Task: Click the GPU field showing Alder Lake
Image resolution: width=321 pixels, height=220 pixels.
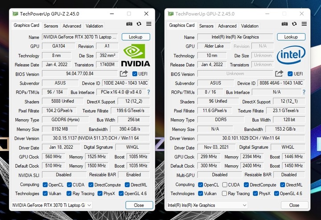Action: click(x=214, y=46)
